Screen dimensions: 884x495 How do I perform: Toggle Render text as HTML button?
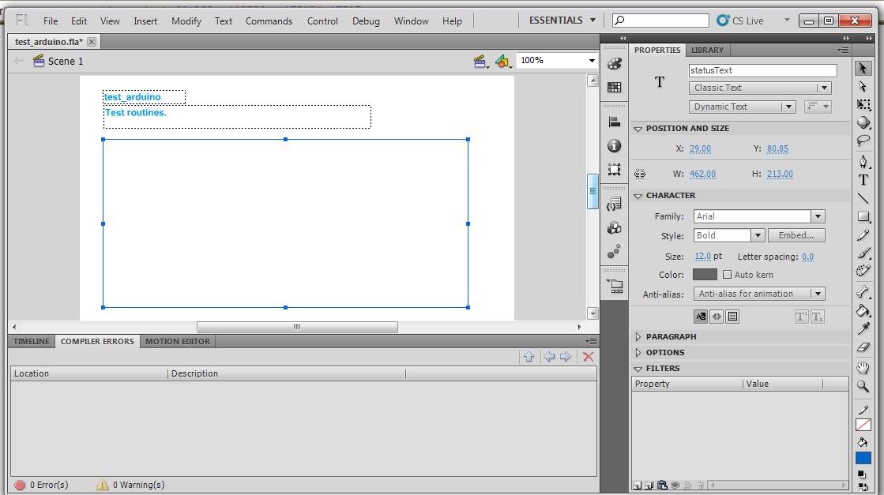pyautogui.click(x=717, y=317)
